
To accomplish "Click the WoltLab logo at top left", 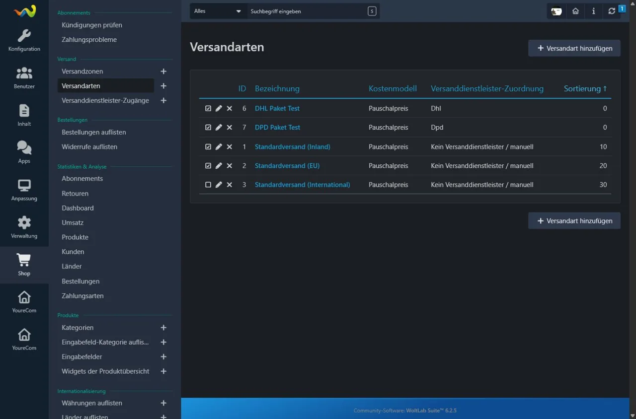I will [x=24, y=11].
